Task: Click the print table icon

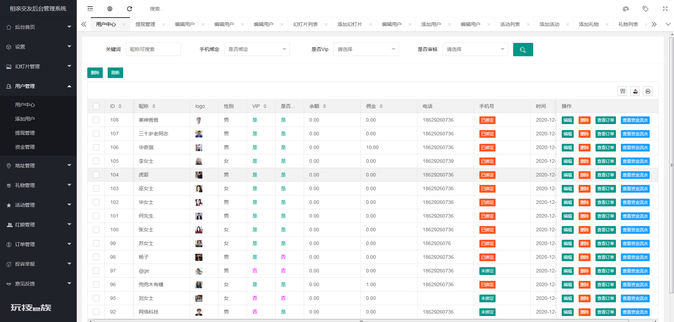Action: pyautogui.click(x=648, y=91)
